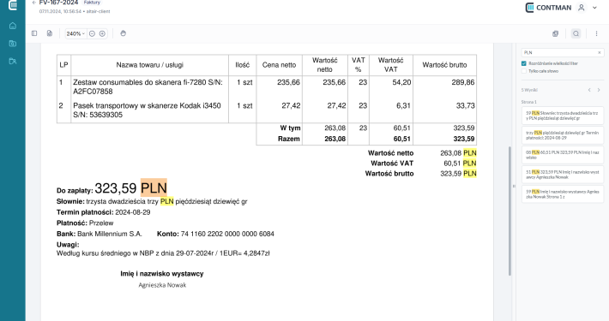The width and height of the screenshot is (609, 321).
Task: Enable the 'Tylko całe słowo' checkbox
Action: tap(523, 71)
